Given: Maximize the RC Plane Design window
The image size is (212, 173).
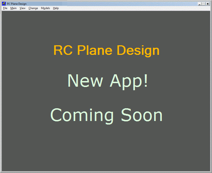Looking at the screenshot, I should pyautogui.click(x=204, y=4).
